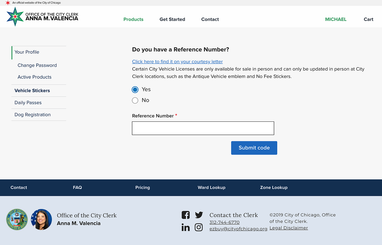Click the LinkedIn icon
382x245 pixels.
[x=186, y=227]
